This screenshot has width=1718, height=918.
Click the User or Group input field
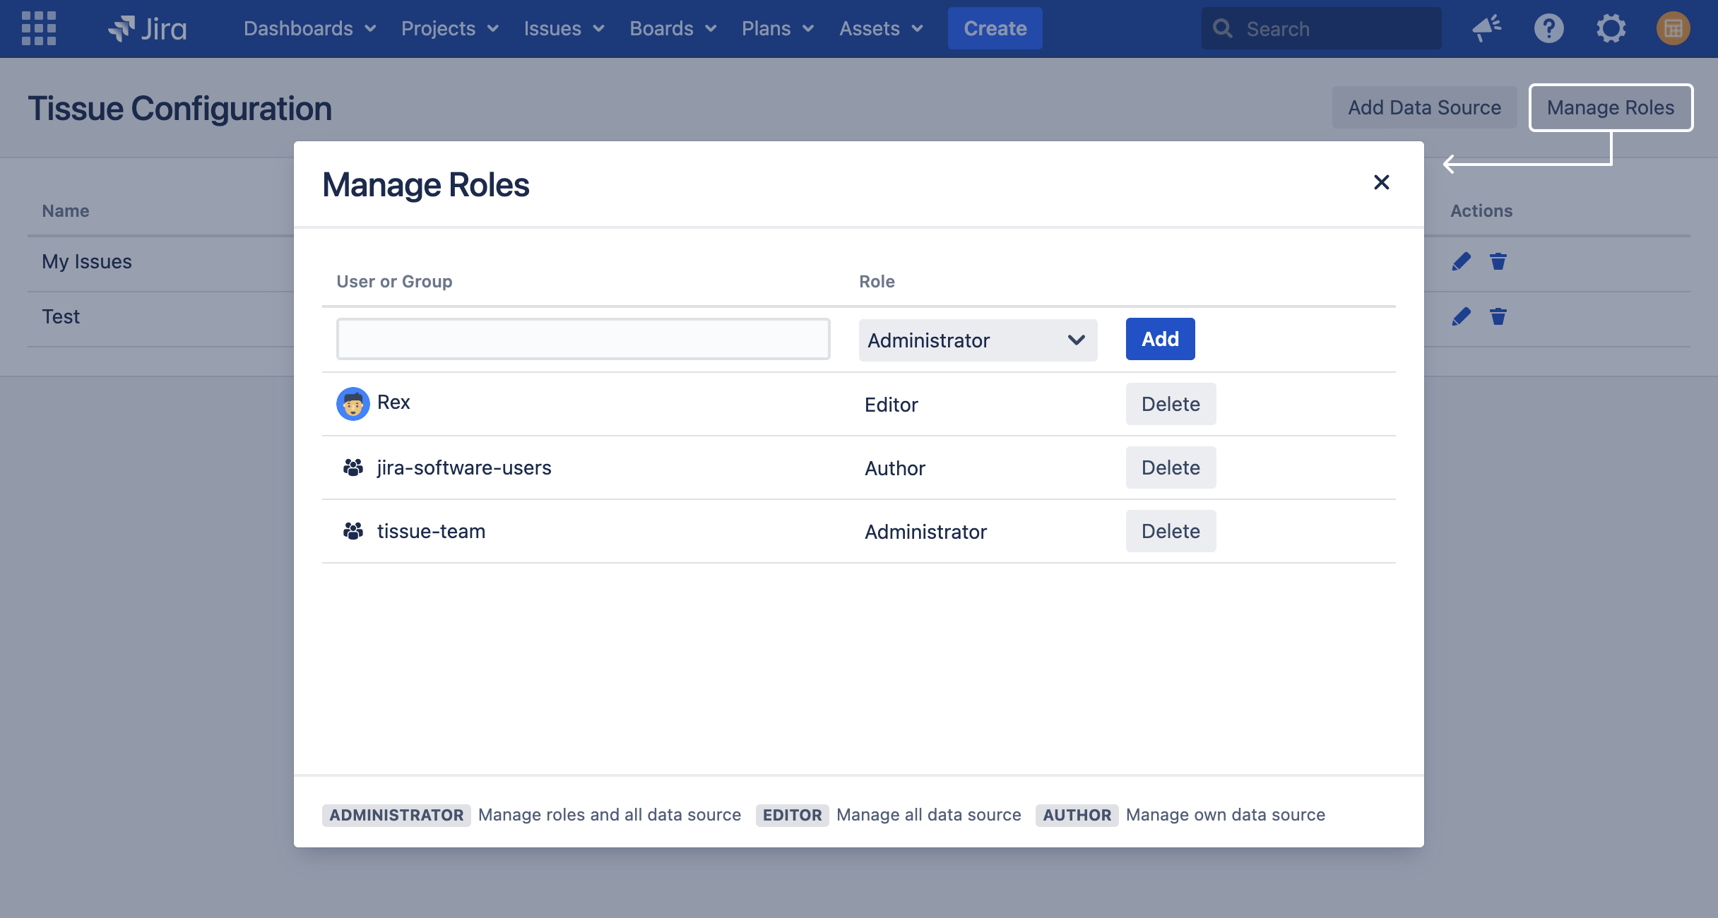coord(584,338)
